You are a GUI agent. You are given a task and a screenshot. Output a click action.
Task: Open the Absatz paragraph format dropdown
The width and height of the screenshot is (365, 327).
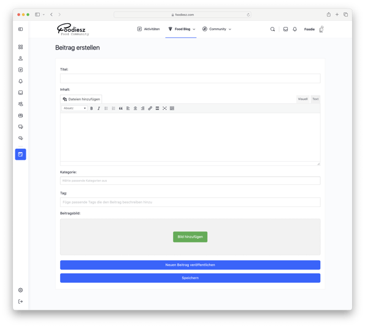coord(74,108)
